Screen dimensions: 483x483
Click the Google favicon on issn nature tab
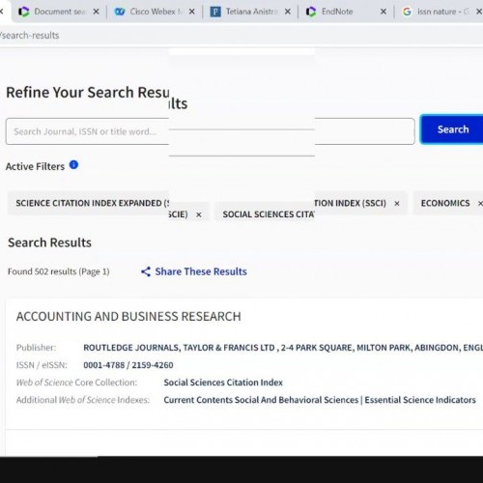[407, 12]
